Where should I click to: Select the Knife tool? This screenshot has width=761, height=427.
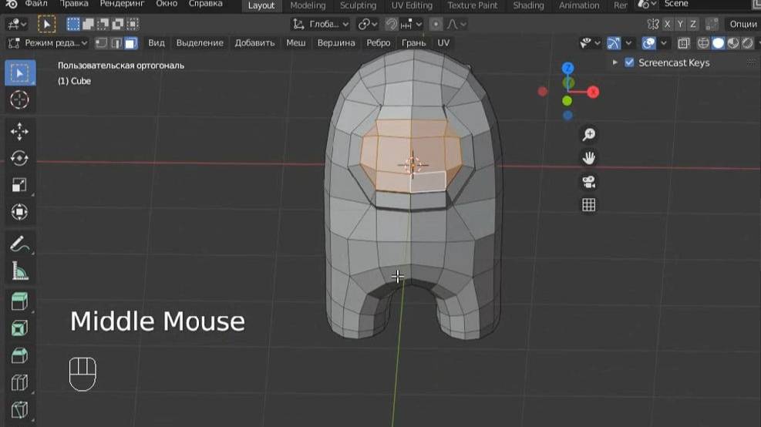[20, 409]
